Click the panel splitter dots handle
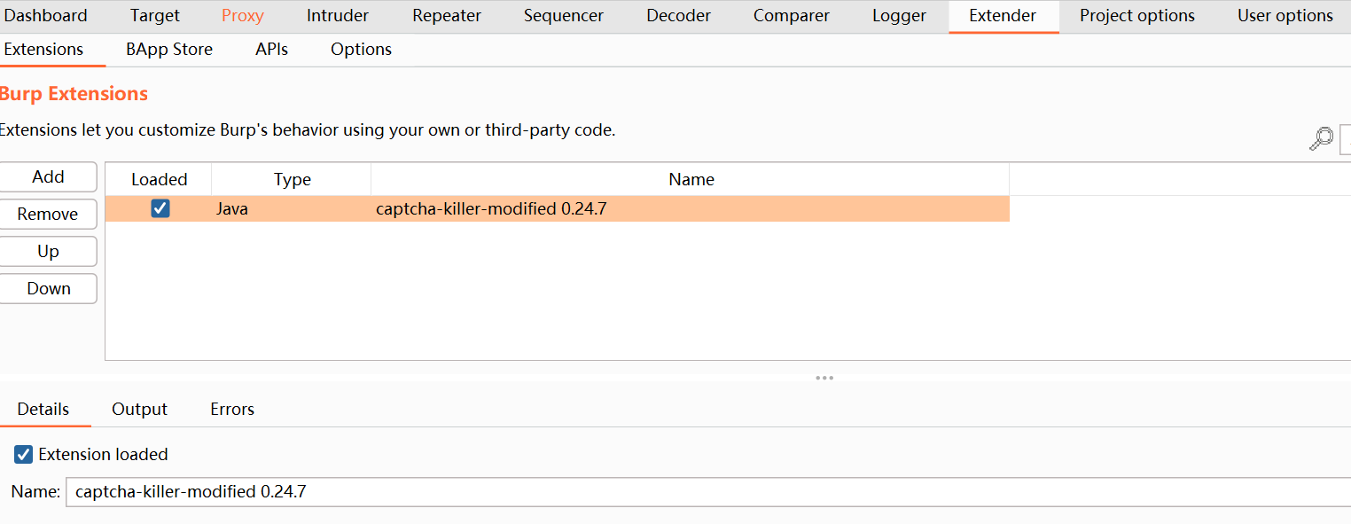The image size is (1351, 524). click(824, 378)
